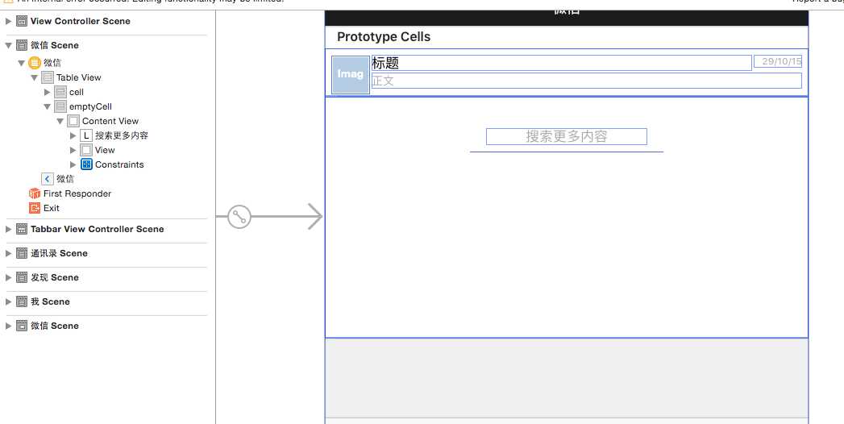This screenshot has height=424, width=844.
Task: Click the emptyCell table cell icon
Action: click(60, 106)
